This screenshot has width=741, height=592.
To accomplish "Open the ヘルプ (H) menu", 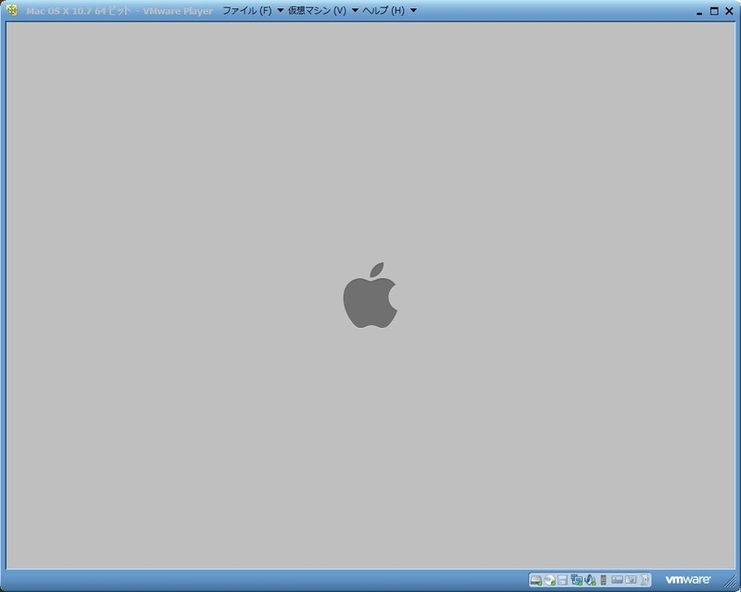I will pos(383,10).
